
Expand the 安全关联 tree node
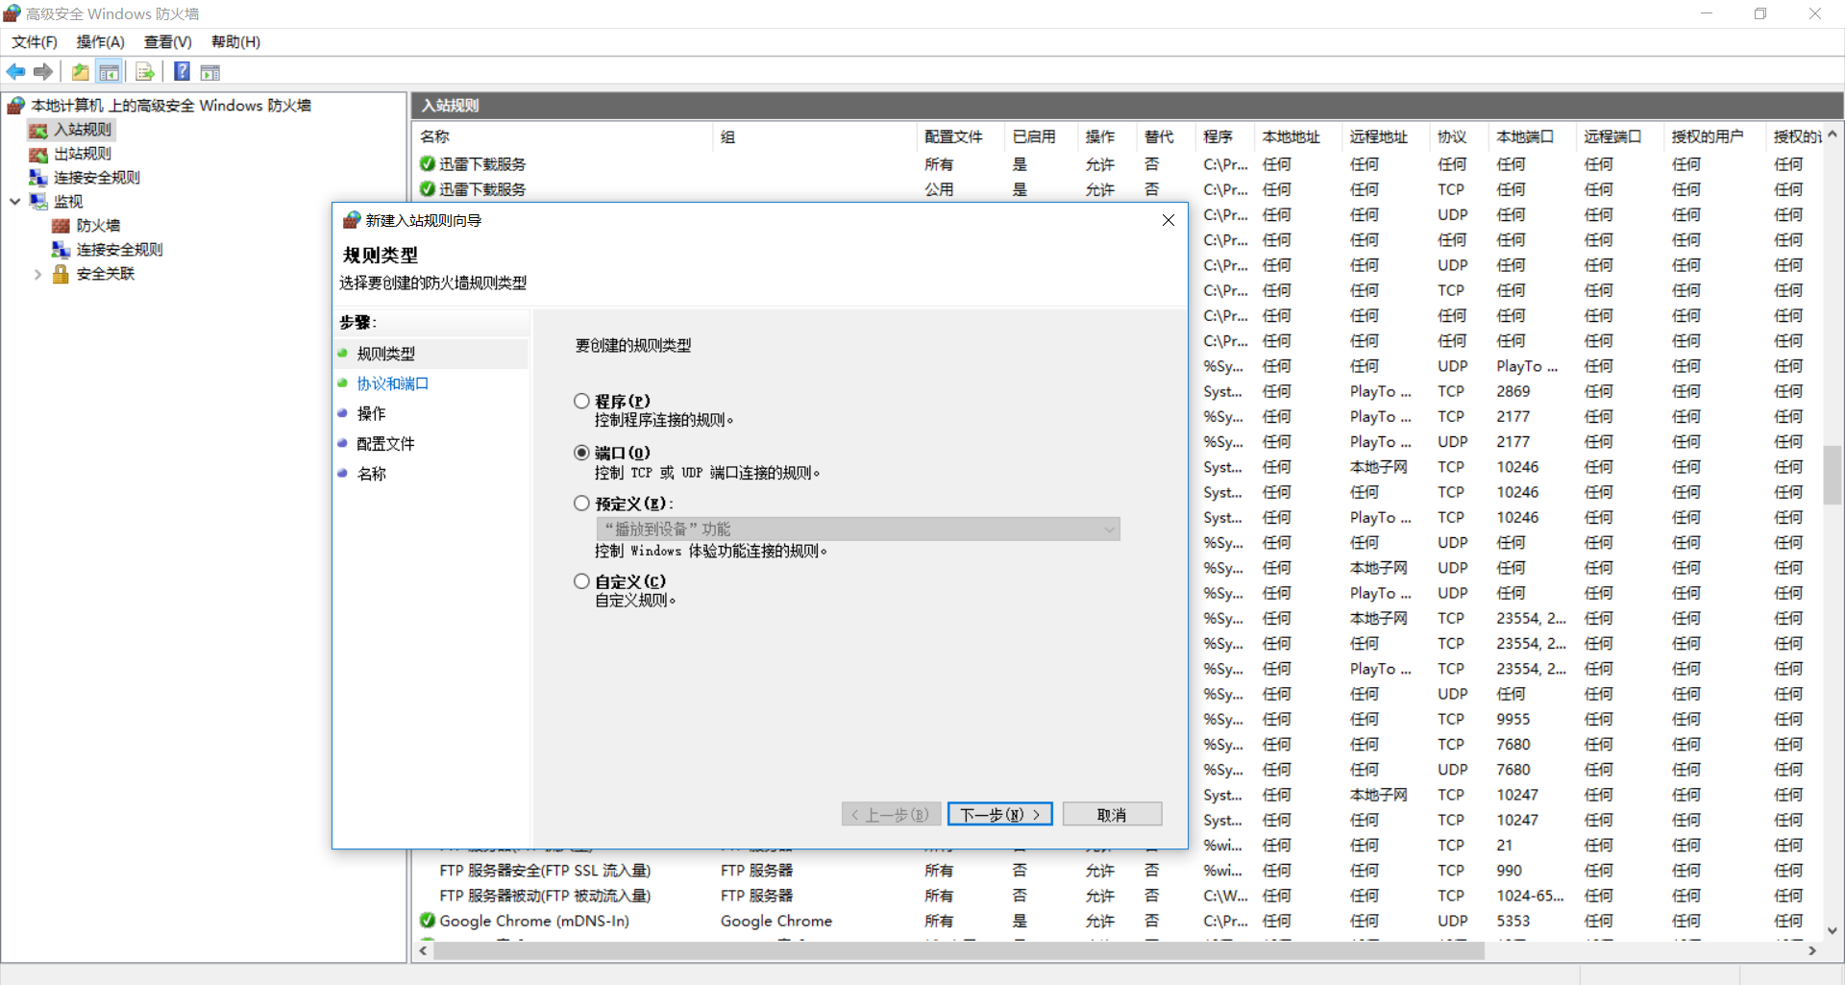tap(38, 273)
